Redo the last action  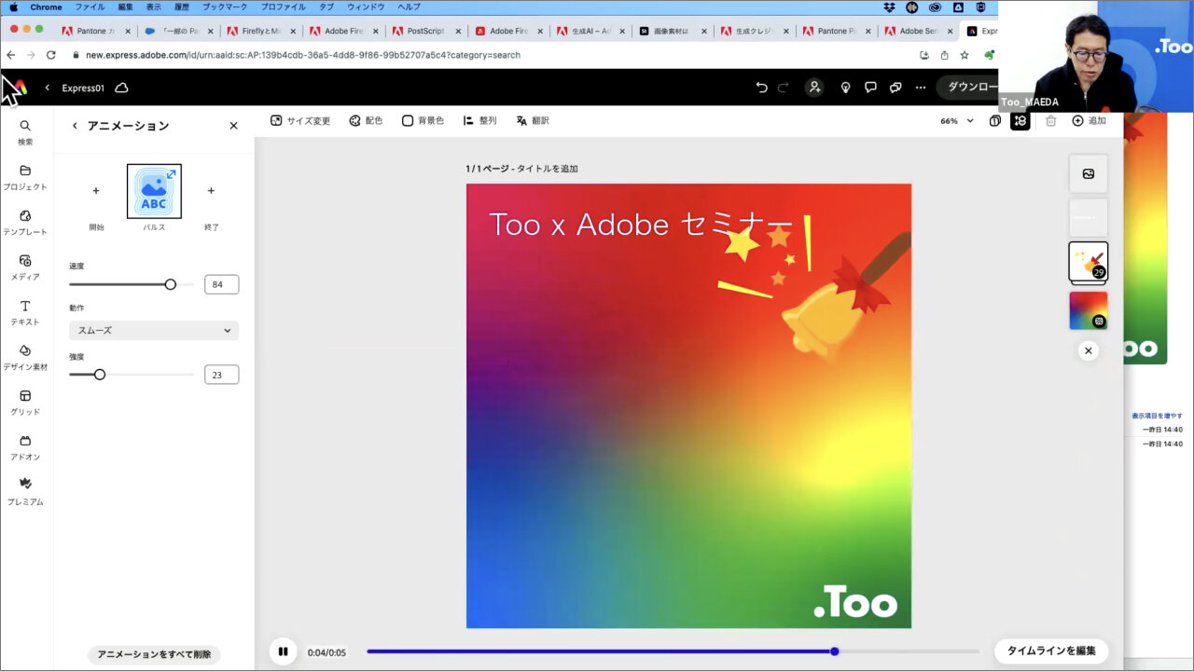click(x=784, y=88)
